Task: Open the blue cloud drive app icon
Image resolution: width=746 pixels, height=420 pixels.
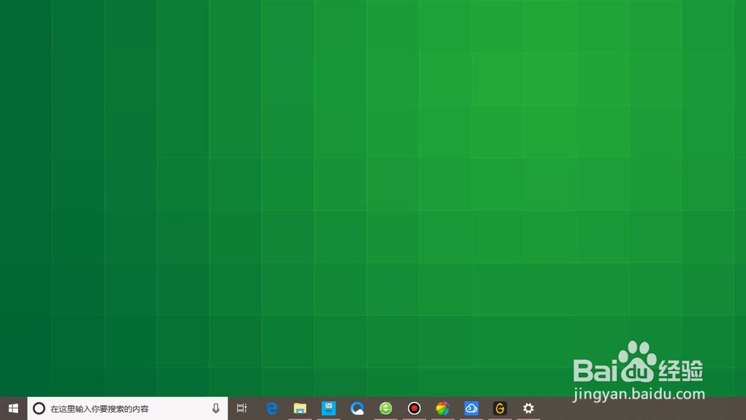Action: click(471, 408)
